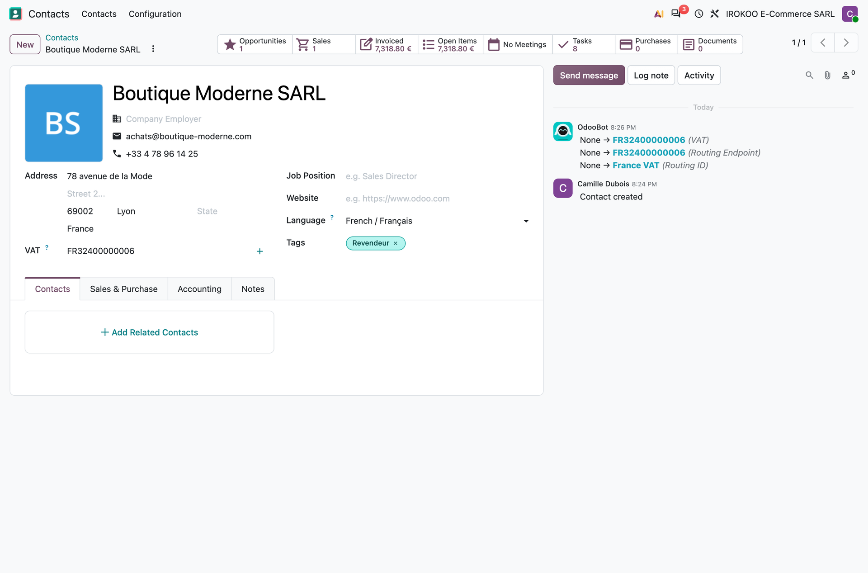Open the Contacts app home icon

click(15, 14)
